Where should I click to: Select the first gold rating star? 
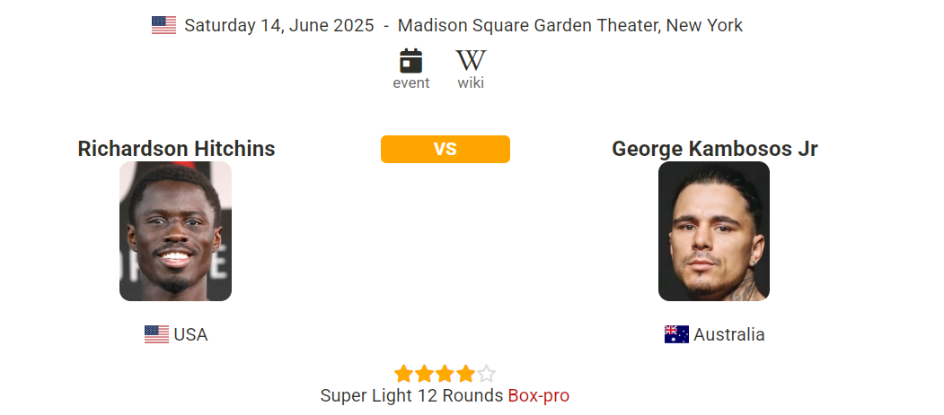click(x=403, y=374)
